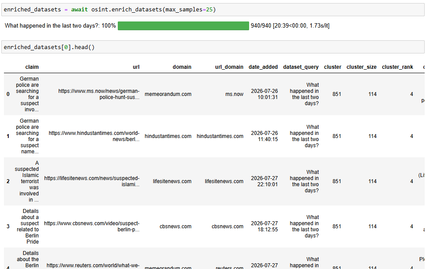The image size is (426, 269).
Task: Click the date 2026-07-27 22:10:01 cell
Action: (x=264, y=181)
